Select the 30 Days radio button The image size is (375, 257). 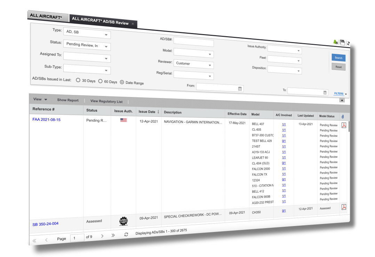78,80
